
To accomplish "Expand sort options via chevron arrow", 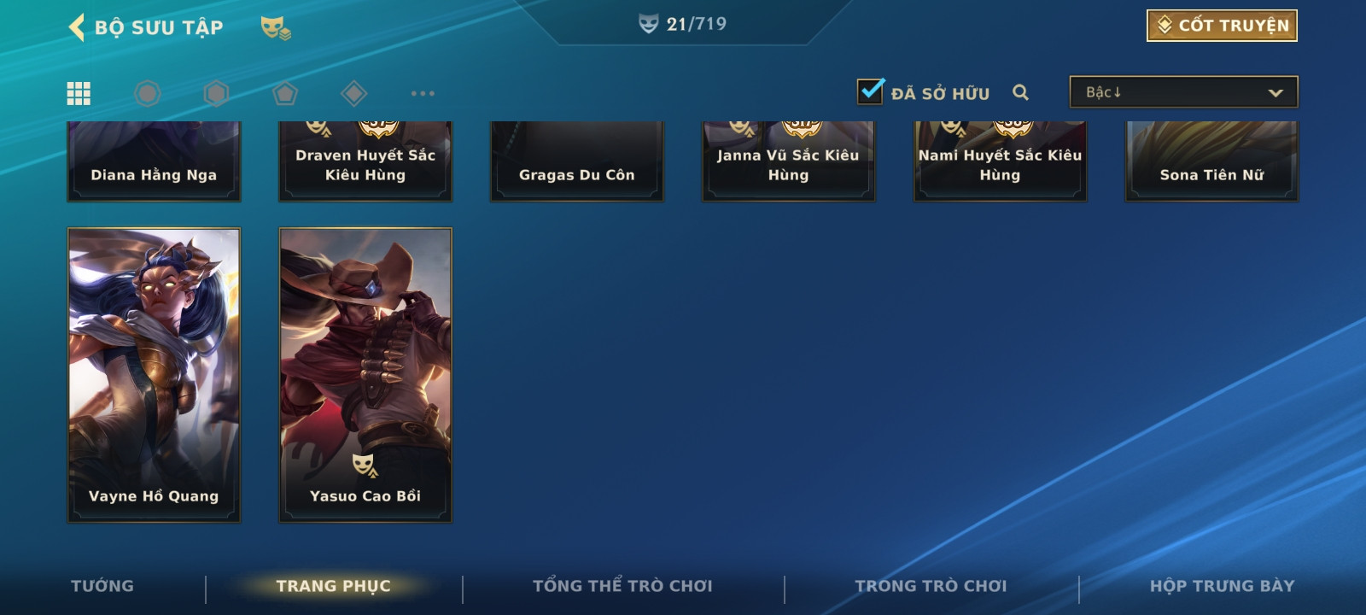I will (1276, 92).
